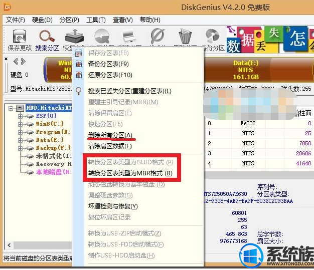Click the drive icon beside Data(E:)

pyautogui.click(x=30, y=140)
